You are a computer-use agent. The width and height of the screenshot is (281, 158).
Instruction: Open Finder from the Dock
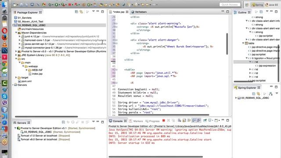tap(4, 4)
